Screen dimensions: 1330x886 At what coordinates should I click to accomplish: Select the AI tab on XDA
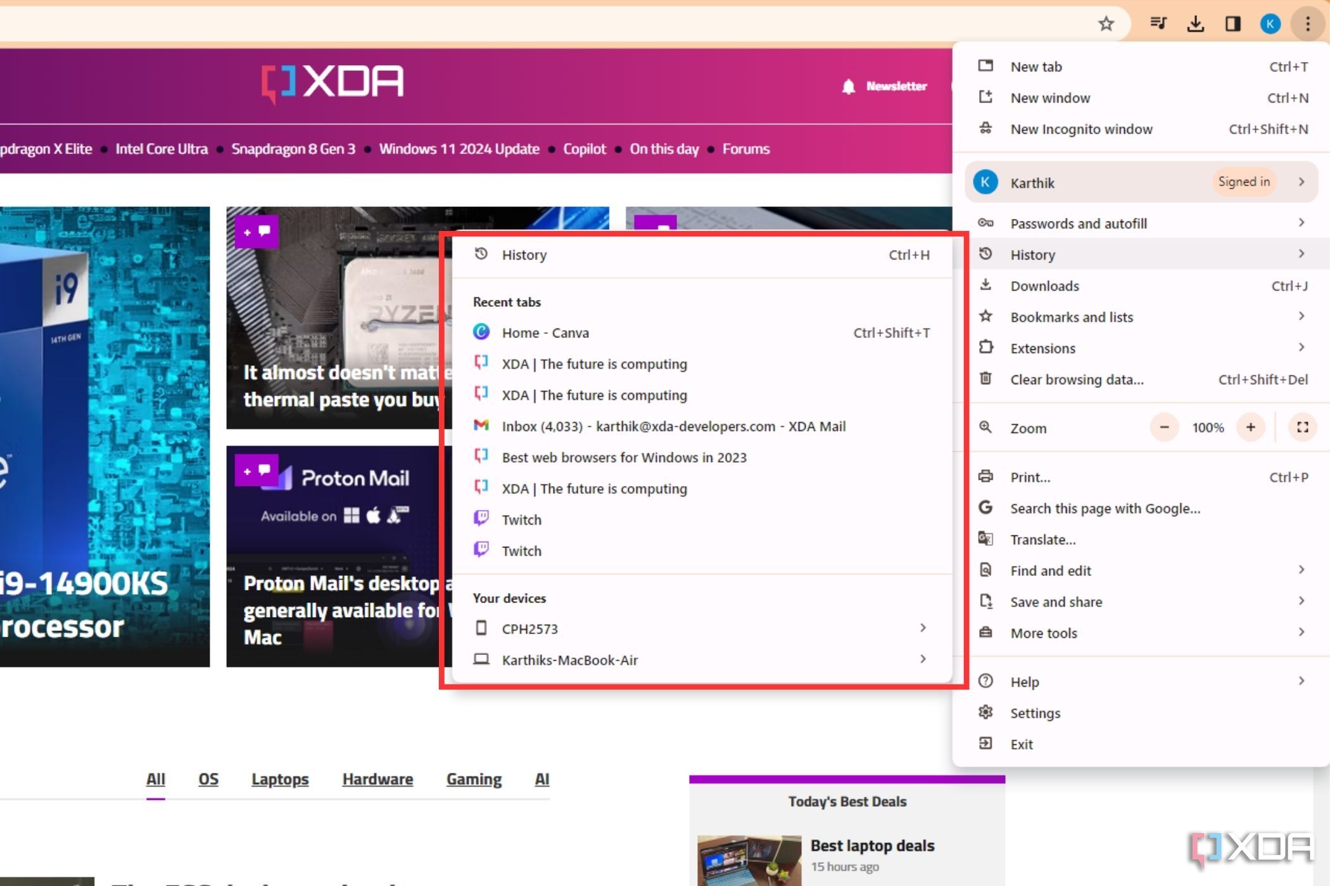[x=542, y=778]
